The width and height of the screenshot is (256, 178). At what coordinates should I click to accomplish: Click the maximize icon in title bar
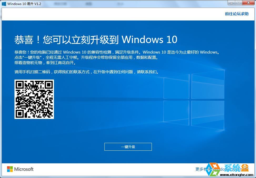point(239,3)
